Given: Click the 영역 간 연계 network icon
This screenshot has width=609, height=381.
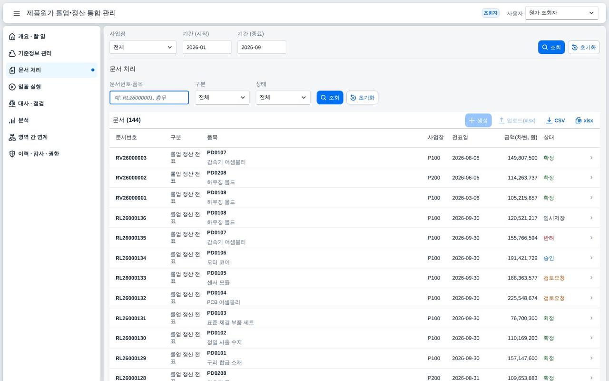Looking at the screenshot, I should click(x=12, y=137).
